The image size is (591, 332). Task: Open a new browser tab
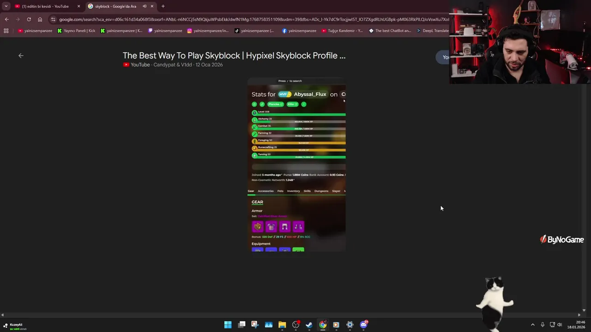(x=163, y=6)
